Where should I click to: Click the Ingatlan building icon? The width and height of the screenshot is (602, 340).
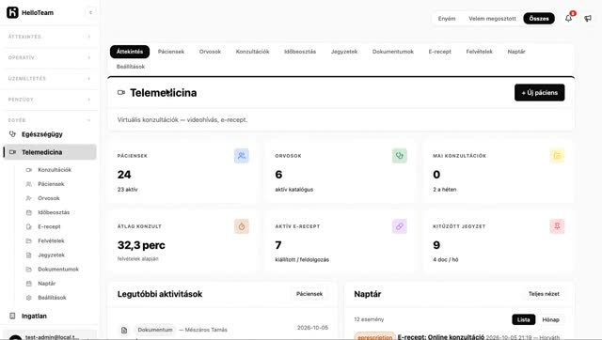[x=12, y=316]
